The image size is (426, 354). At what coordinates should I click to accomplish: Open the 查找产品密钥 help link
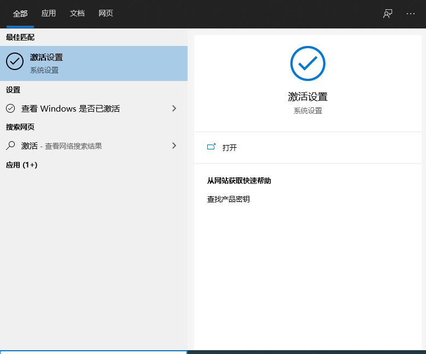coord(228,199)
